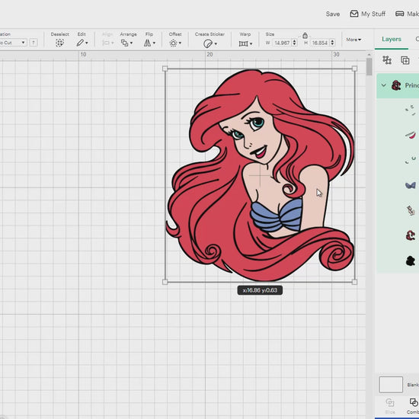
Task: Select the teal eyes layer thumbnail
Action: (x=411, y=160)
